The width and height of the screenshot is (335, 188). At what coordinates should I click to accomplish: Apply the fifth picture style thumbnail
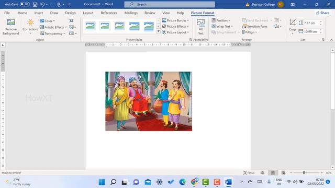149,26
